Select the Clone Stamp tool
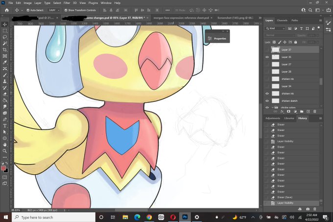Screen dimensions: 333x222 [5, 81]
